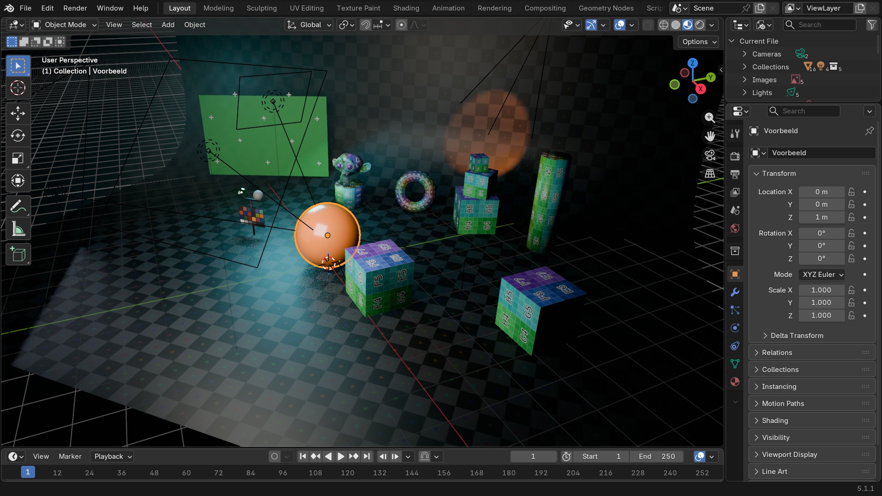Choose the Move tool

[18, 113]
